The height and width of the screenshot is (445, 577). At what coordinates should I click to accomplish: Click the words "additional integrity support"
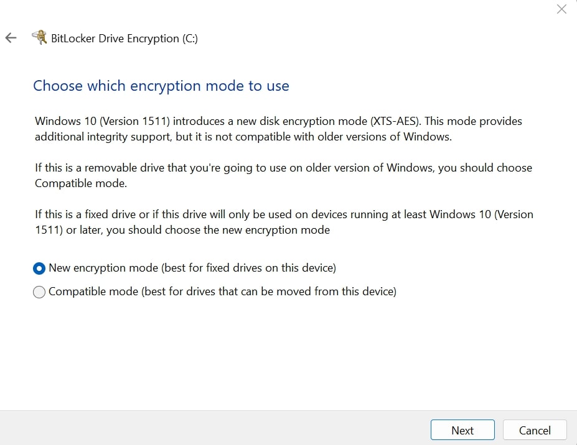pyautogui.click(x=102, y=136)
